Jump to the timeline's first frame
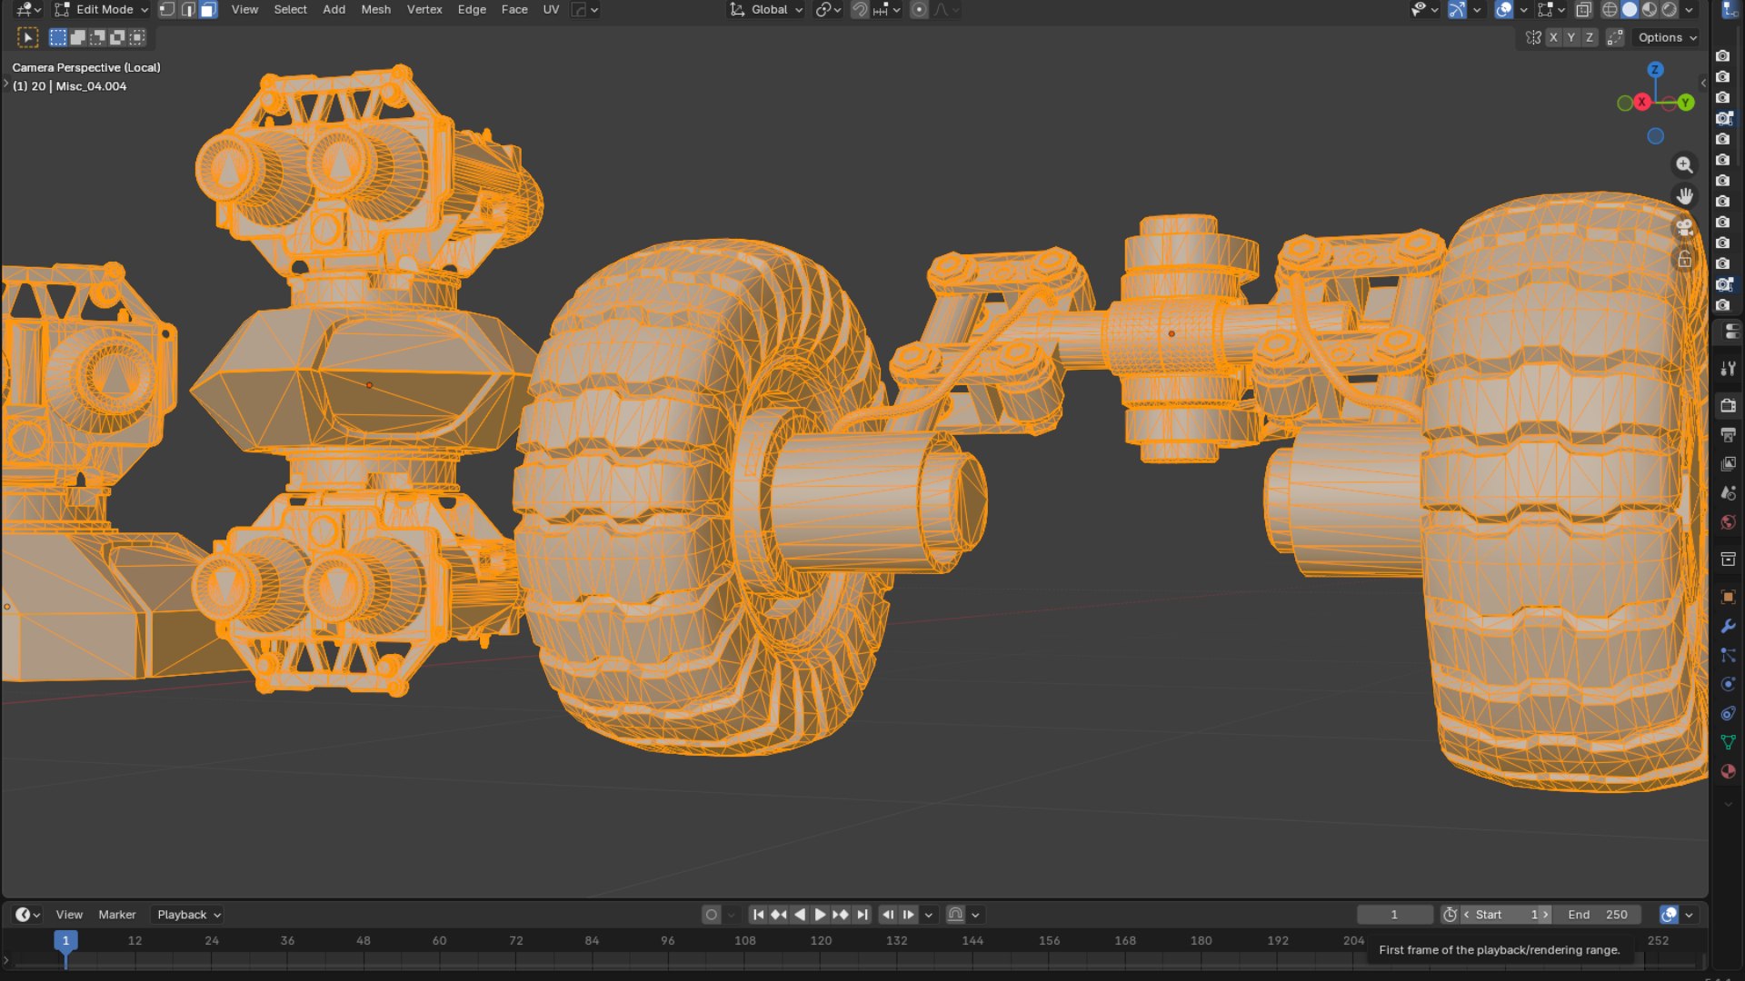The image size is (1745, 981). (758, 915)
